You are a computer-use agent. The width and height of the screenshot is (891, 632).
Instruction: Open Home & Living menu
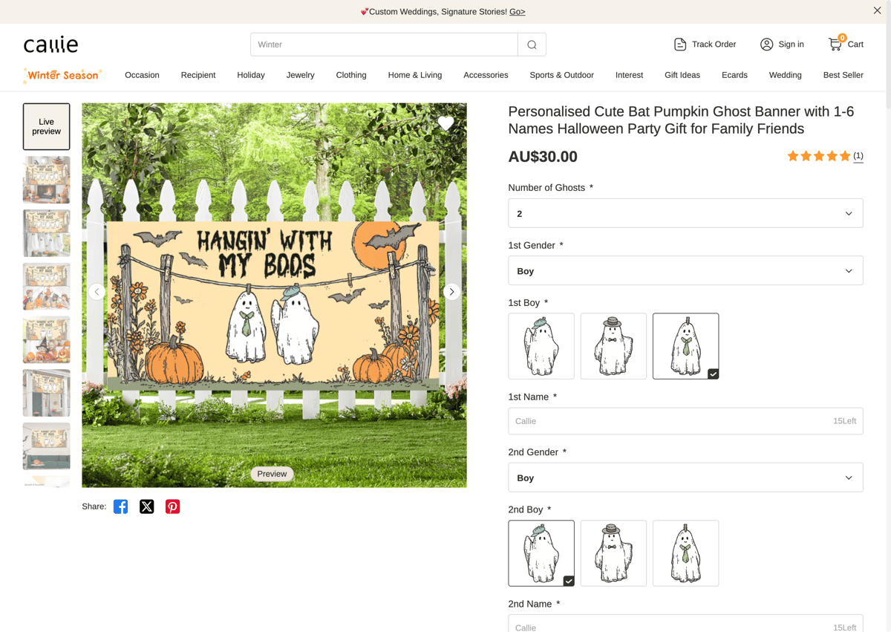[415, 75]
